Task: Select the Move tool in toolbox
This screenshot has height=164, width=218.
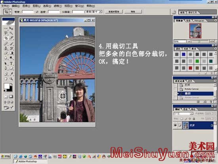Action: (x=11, y=29)
